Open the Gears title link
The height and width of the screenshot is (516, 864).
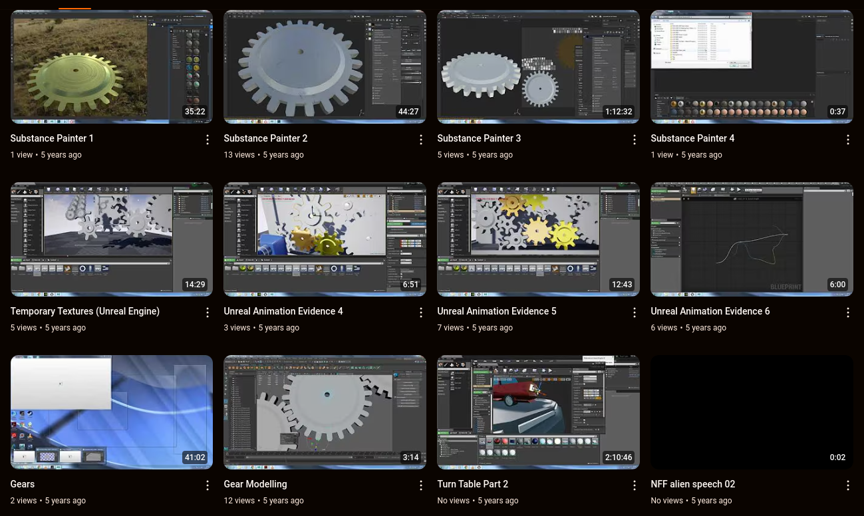[x=23, y=484]
